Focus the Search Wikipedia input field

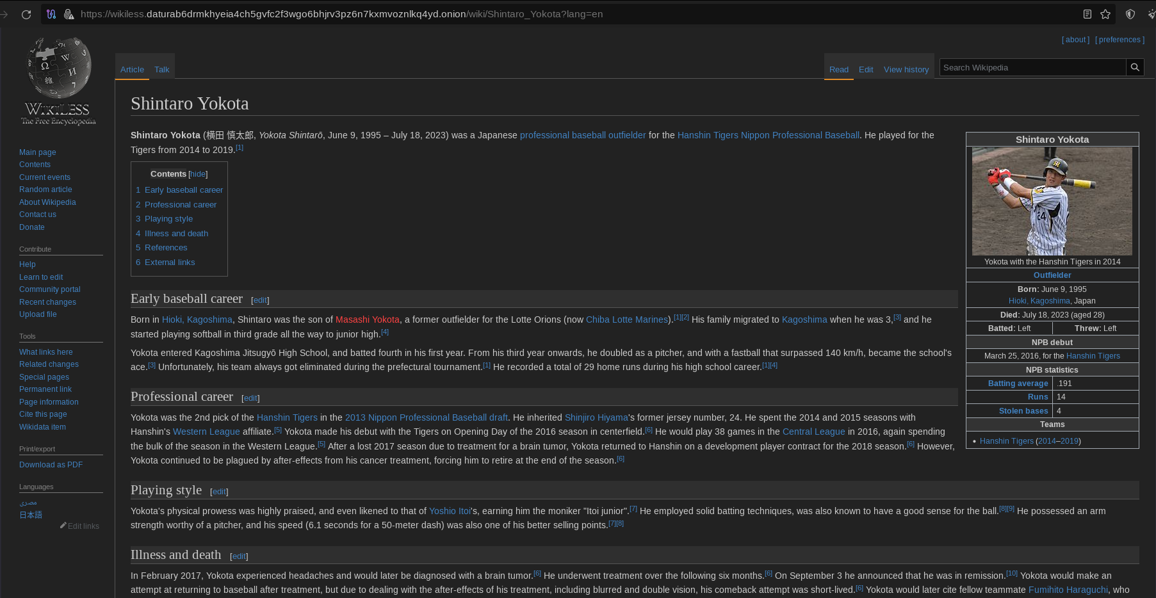[x=1032, y=67]
